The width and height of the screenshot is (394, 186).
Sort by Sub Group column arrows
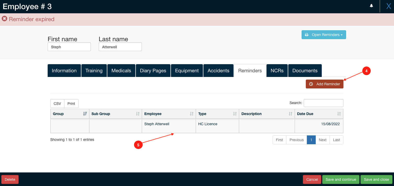coord(138,114)
